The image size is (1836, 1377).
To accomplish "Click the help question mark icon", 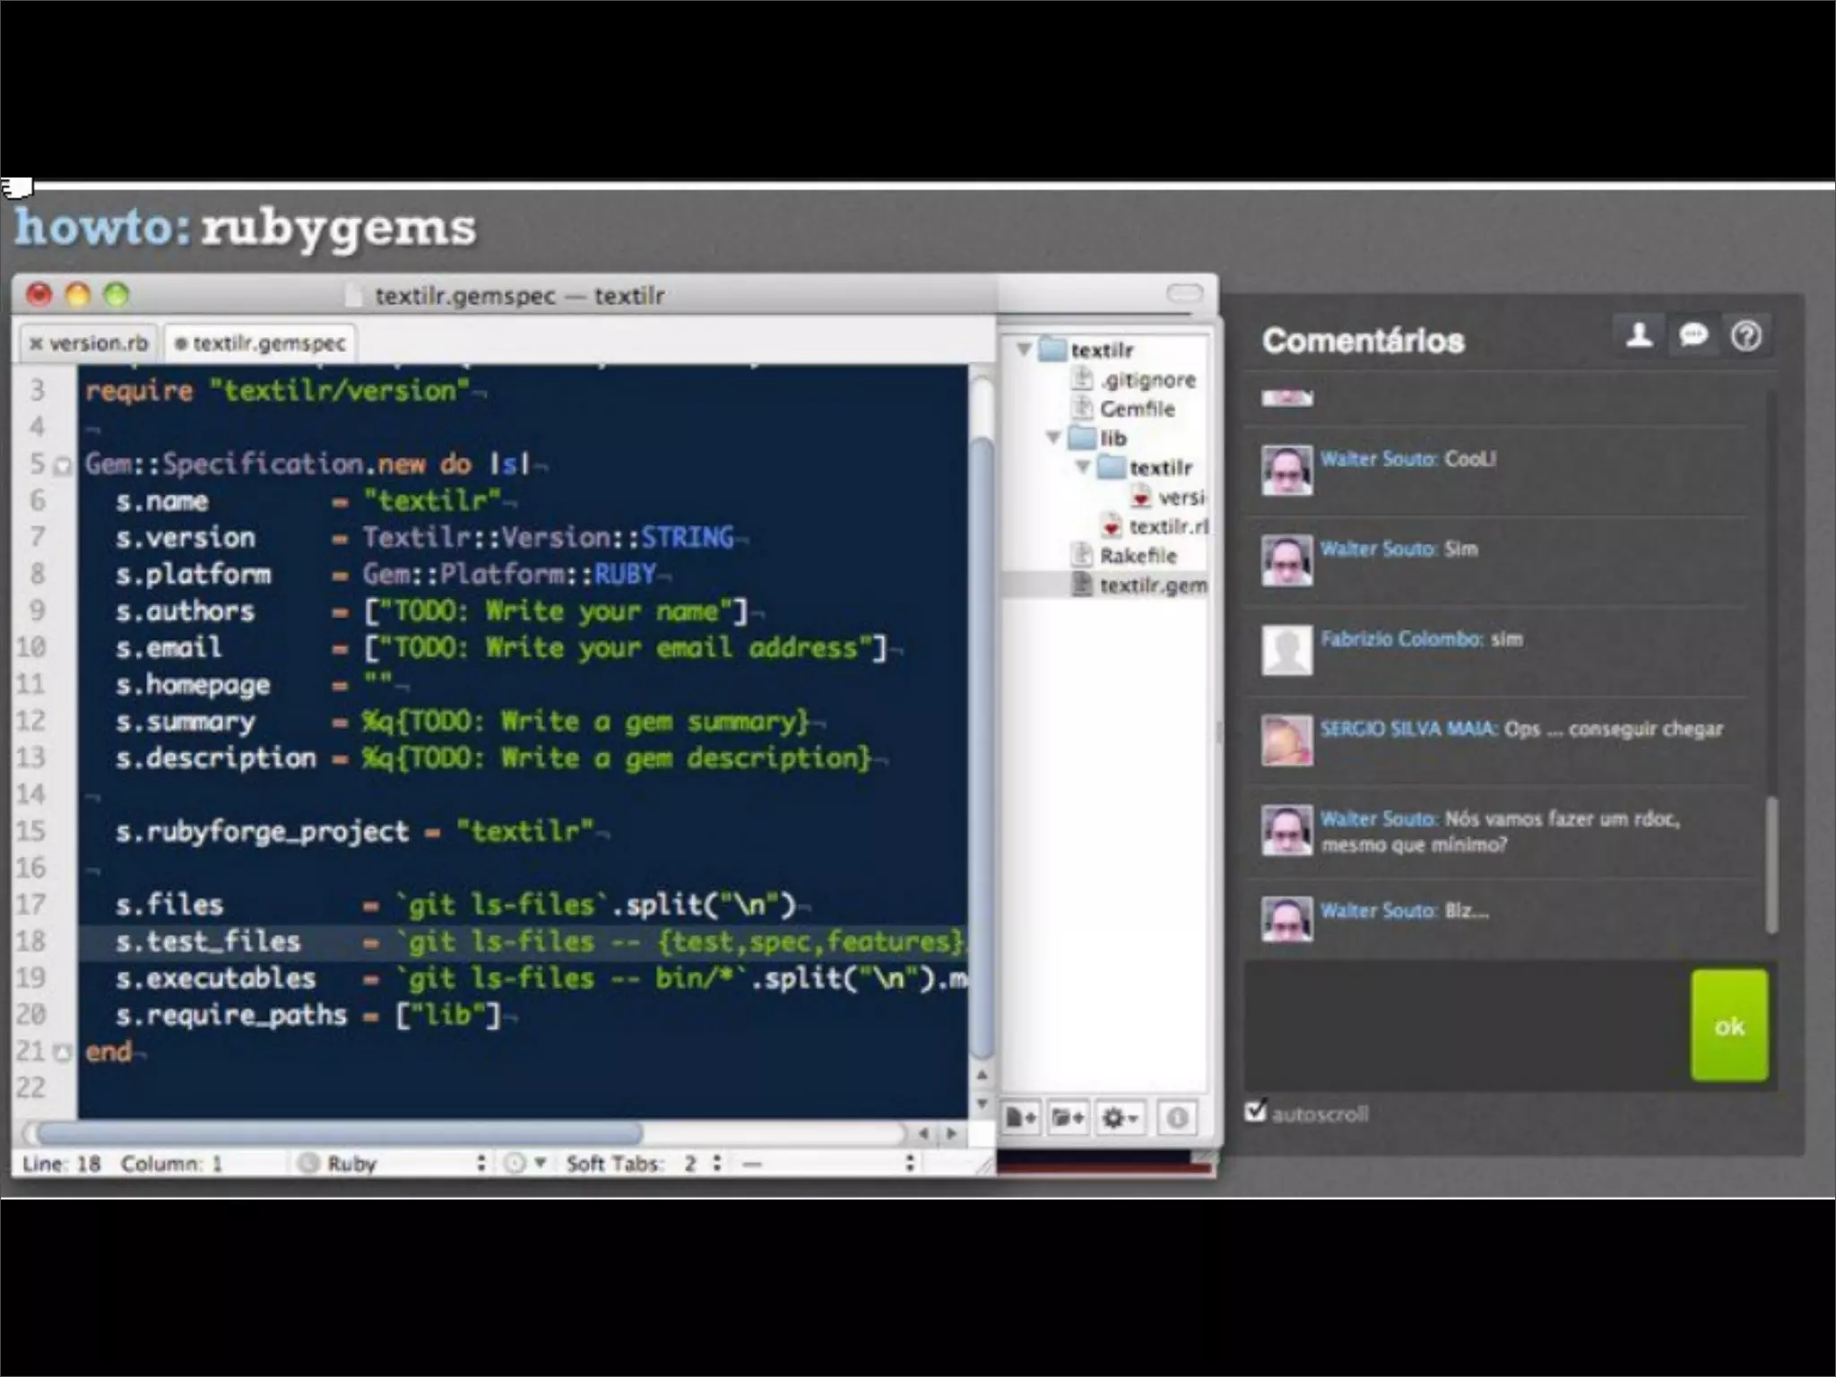I will pos(1745,336).
